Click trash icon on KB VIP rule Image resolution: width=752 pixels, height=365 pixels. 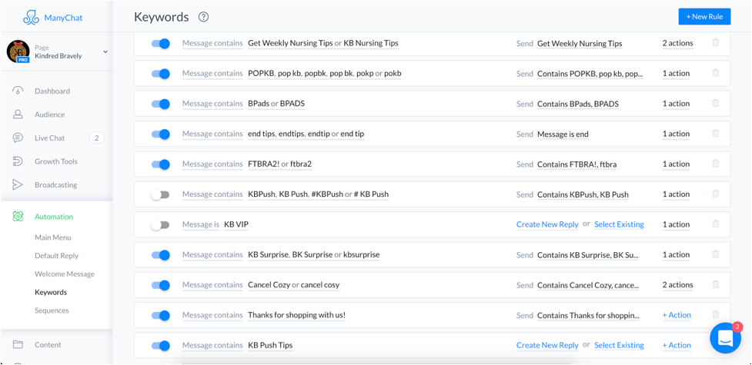point(716,224)
